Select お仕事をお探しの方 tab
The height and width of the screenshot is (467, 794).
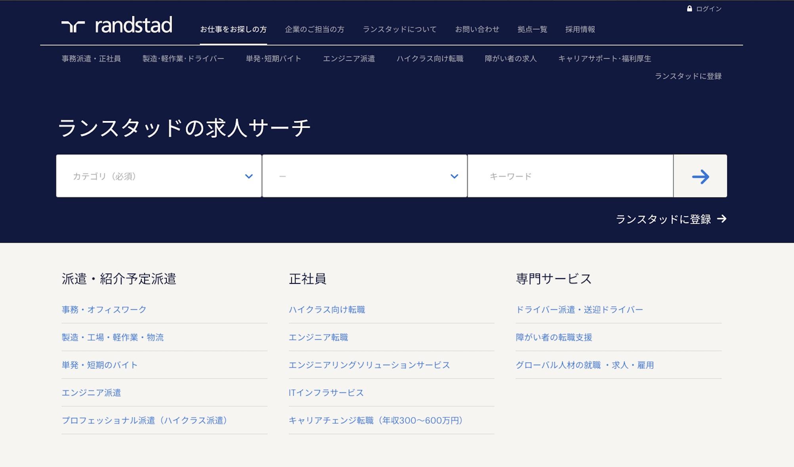(x=233, y=29)
